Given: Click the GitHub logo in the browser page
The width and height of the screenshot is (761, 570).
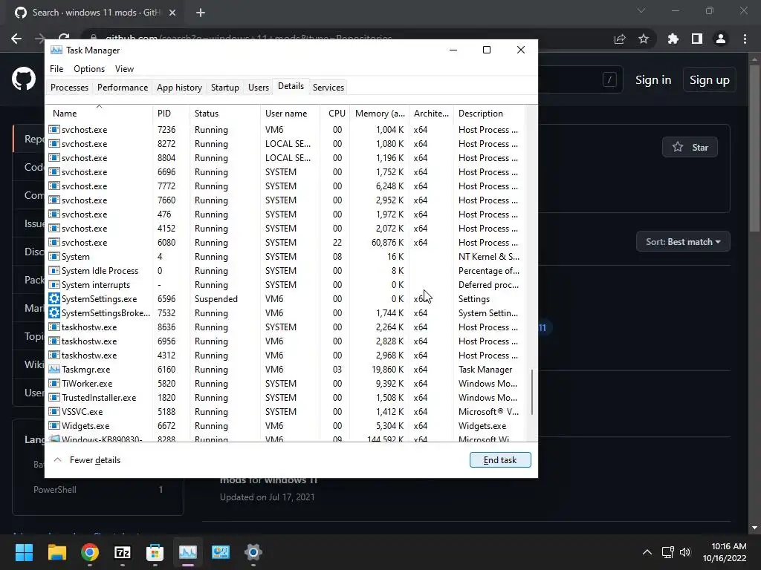Looking at the screenshot, I should (x=24, y=79).
